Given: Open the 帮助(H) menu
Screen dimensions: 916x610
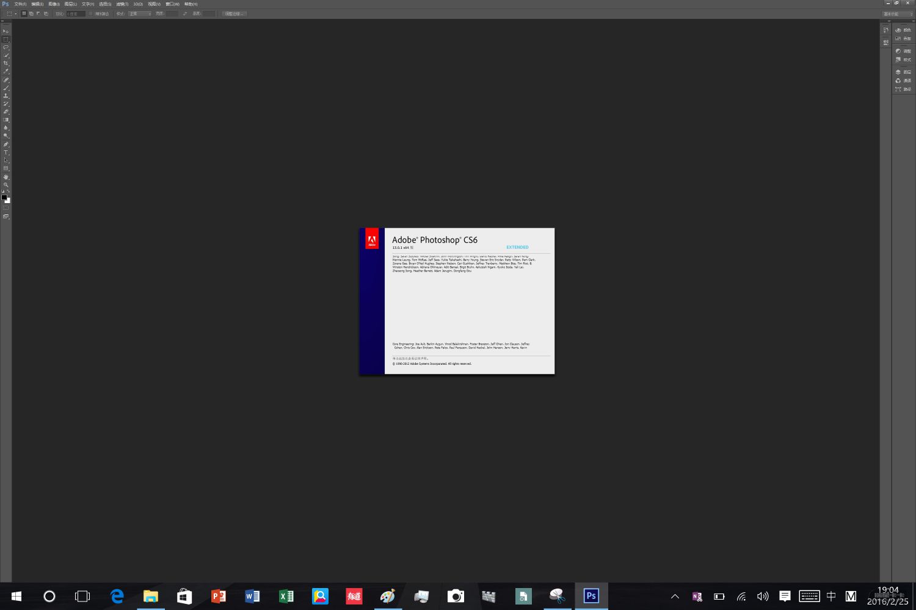Looking at the screenshot, I should [191, 4].
